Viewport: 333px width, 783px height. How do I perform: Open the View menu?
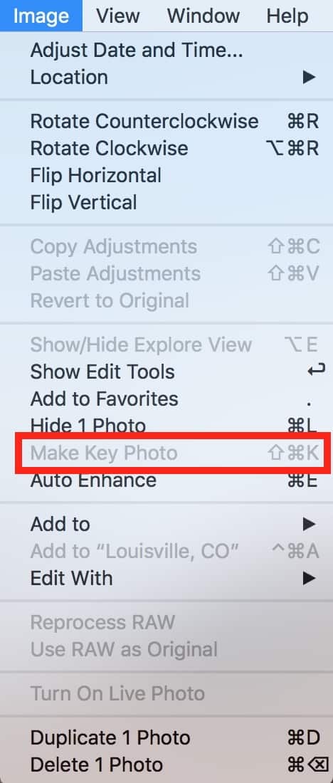point(117,16)
